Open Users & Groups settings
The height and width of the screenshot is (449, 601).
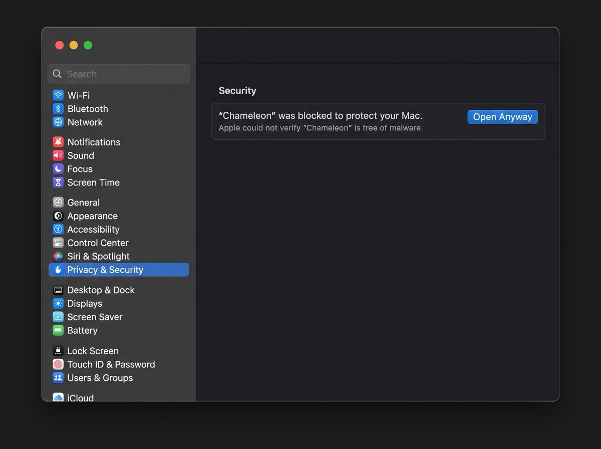[x=100, y=378]
